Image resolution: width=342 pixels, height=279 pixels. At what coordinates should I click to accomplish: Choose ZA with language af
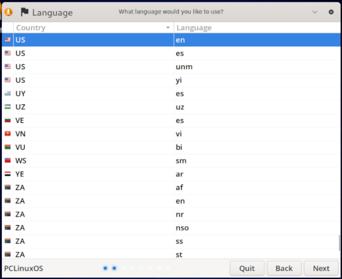click(x=171, y=188)
